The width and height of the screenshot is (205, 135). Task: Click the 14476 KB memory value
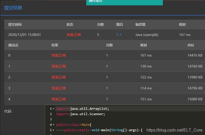point(195,55)
